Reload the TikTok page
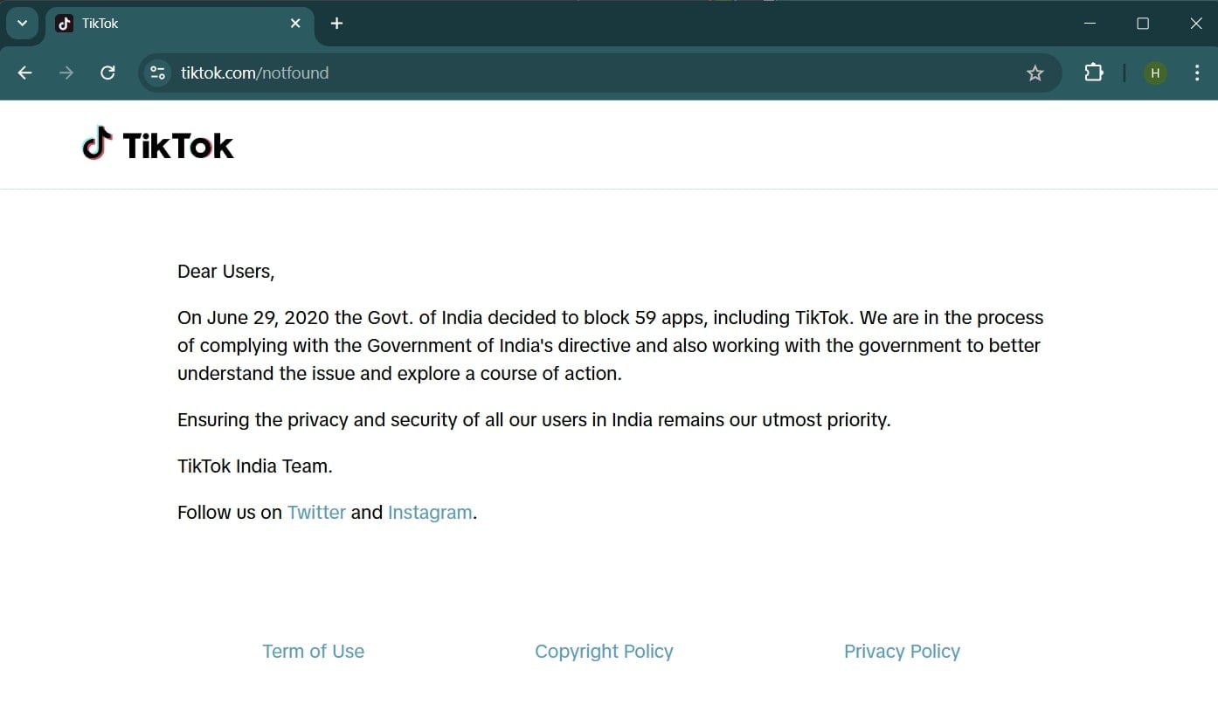Screen dimensions: 1218x725 click(107, 72)
